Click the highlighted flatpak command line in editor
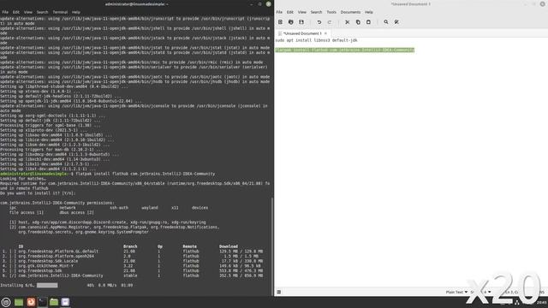 point(344,50)
